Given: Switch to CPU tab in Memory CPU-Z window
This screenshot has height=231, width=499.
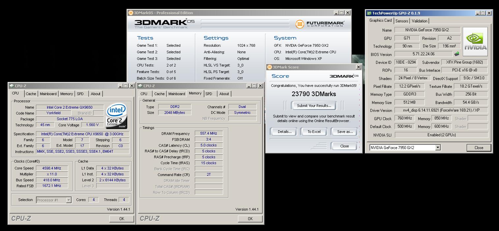Looking at the screenshot, I should click(144, 94).
